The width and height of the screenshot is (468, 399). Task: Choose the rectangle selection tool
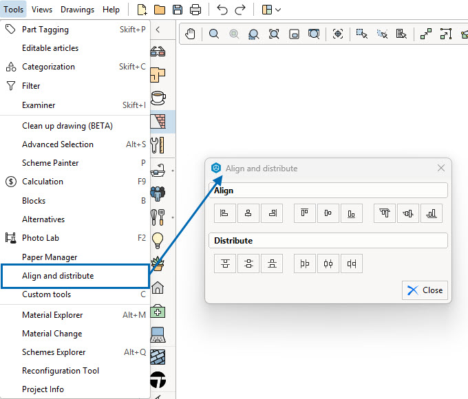point(362,34)
